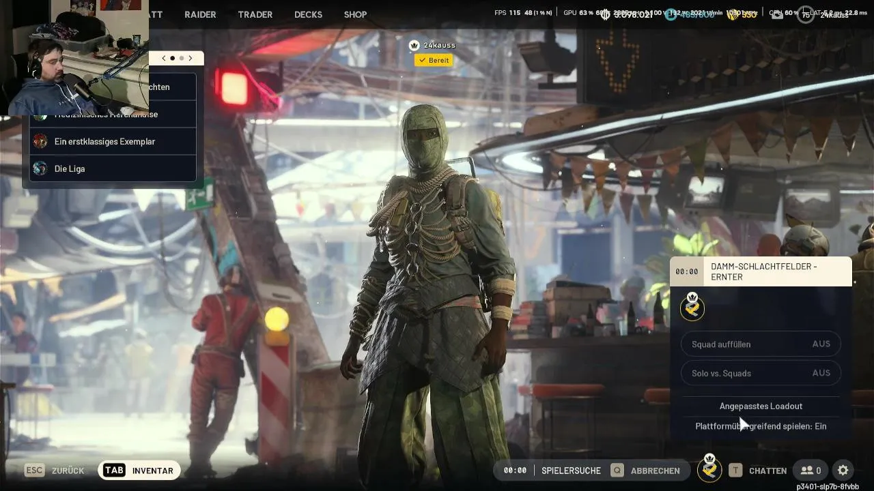Open Chatten chat

click(x=767, y=471)
